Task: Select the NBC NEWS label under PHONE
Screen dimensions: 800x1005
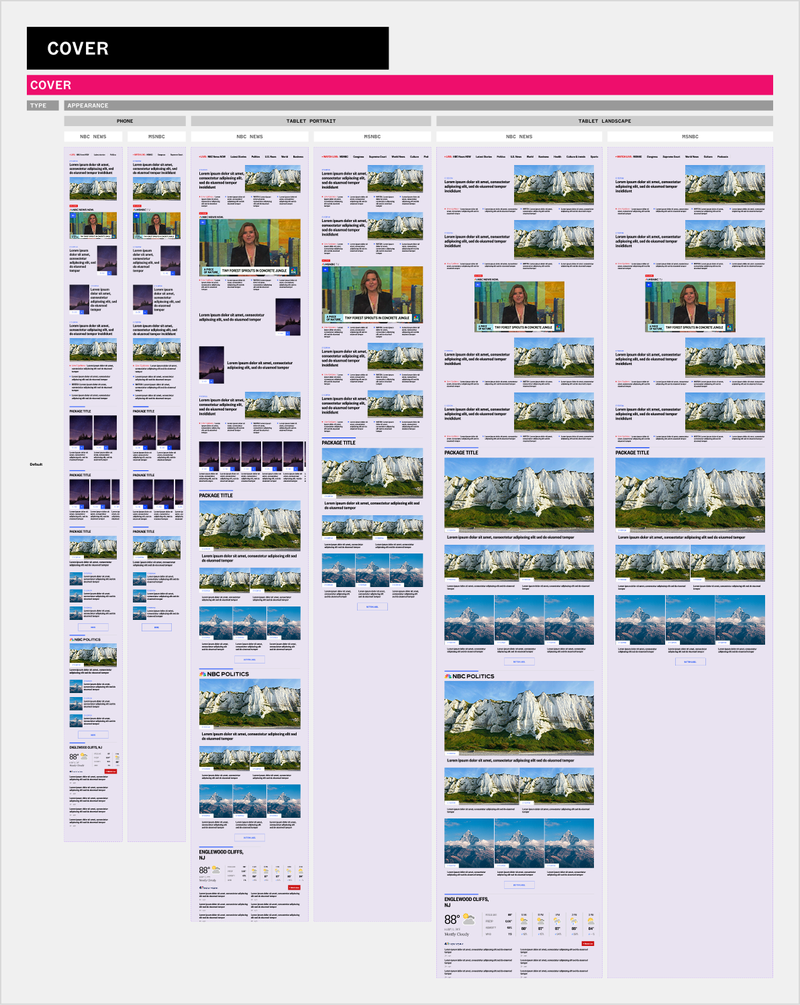Action: click(x=93, y=136)
